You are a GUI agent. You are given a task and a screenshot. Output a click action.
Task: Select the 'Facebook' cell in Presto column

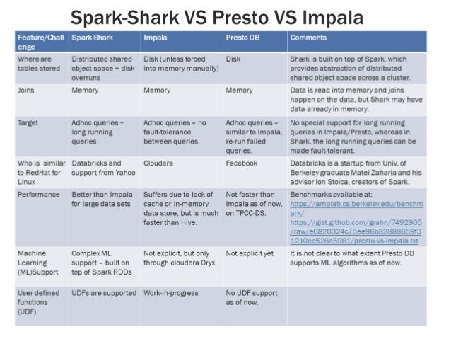click(255, 173)
